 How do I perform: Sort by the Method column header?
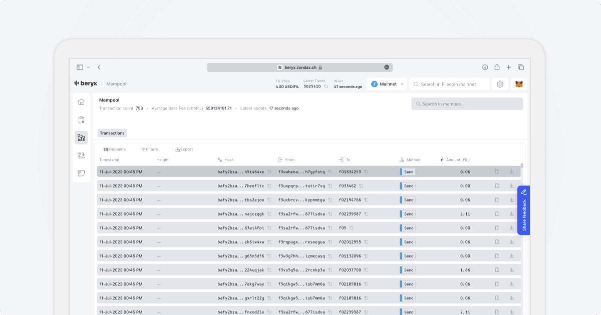[410, 159]
